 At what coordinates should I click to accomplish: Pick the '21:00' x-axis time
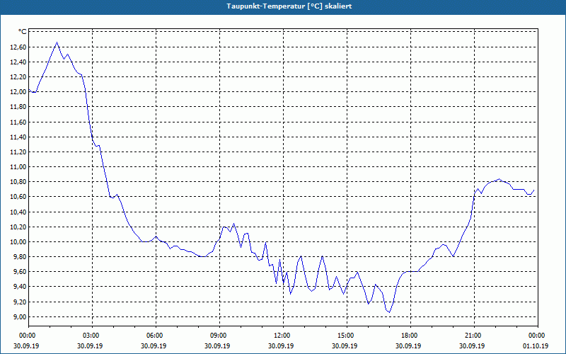[x=474, y=336]
